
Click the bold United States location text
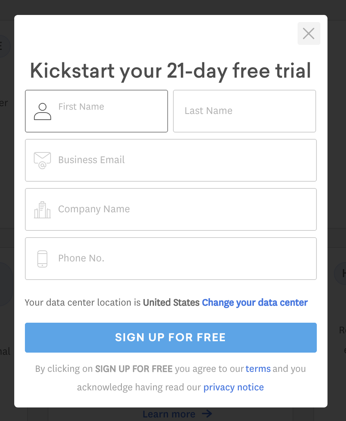coord(171,303)
